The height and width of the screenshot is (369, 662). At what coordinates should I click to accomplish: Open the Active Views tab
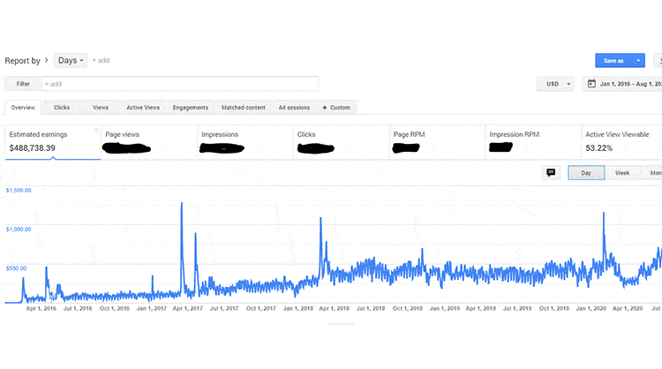pos(143,108)
